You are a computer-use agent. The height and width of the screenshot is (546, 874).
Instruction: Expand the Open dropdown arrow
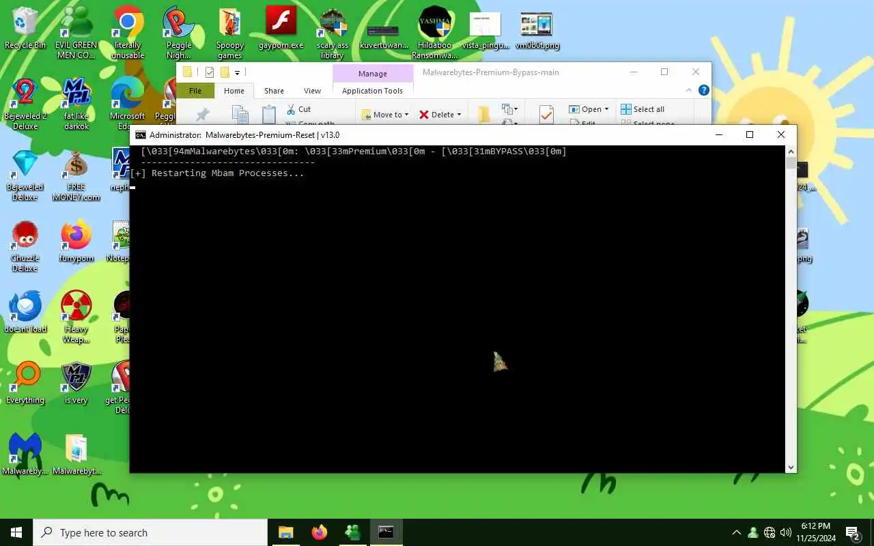coord(606,109)
